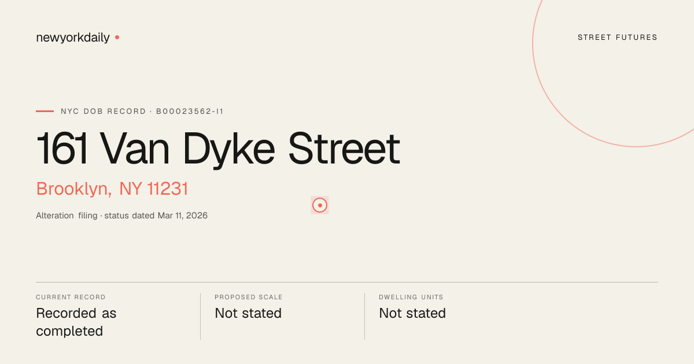This screenshot has width=694, height=364.
Task: Click the Mar 11, 2026 date text
Action: [182, 216]
